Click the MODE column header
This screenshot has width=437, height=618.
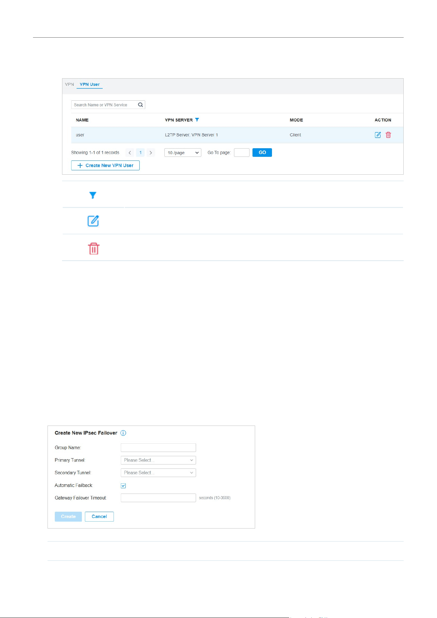pos(296,120)
